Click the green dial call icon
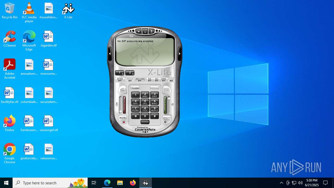This screenshot has width=334, height=188. coord(123,90)
